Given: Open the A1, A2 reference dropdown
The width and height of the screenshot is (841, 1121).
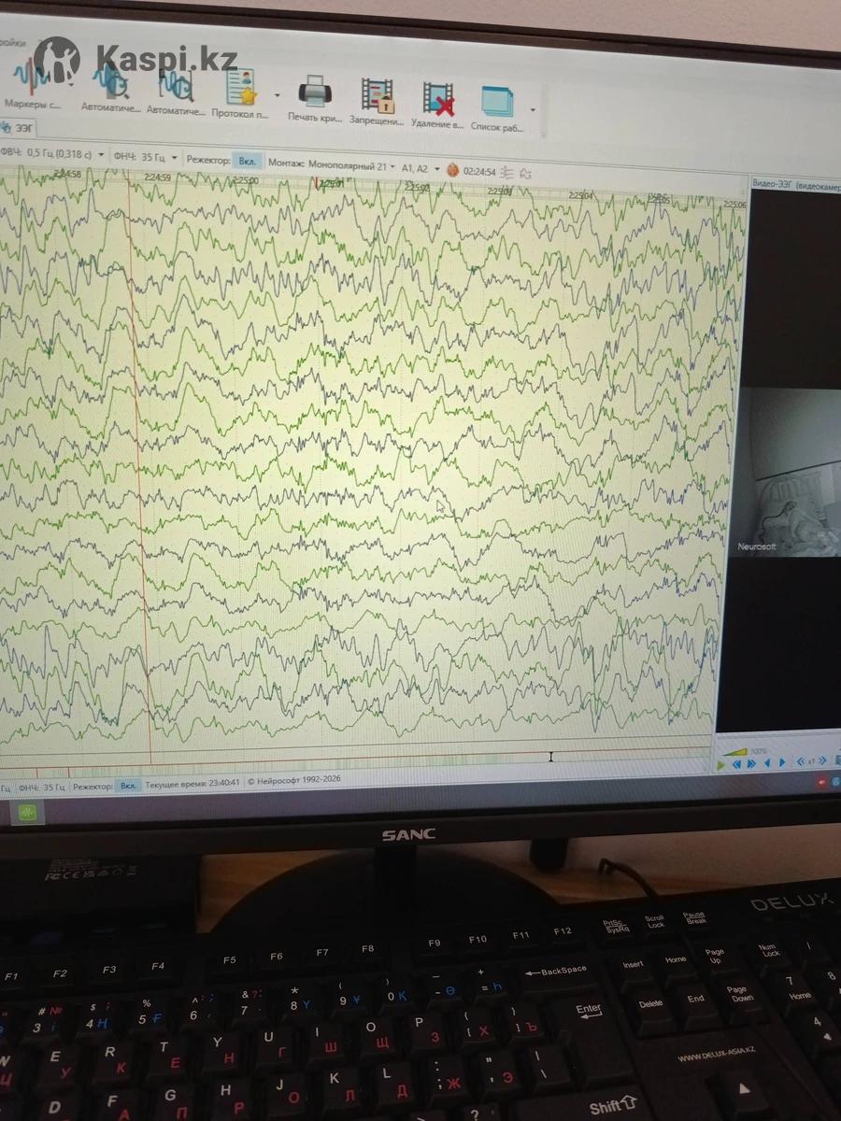Looking at the screenshot, I should (436, 169).
